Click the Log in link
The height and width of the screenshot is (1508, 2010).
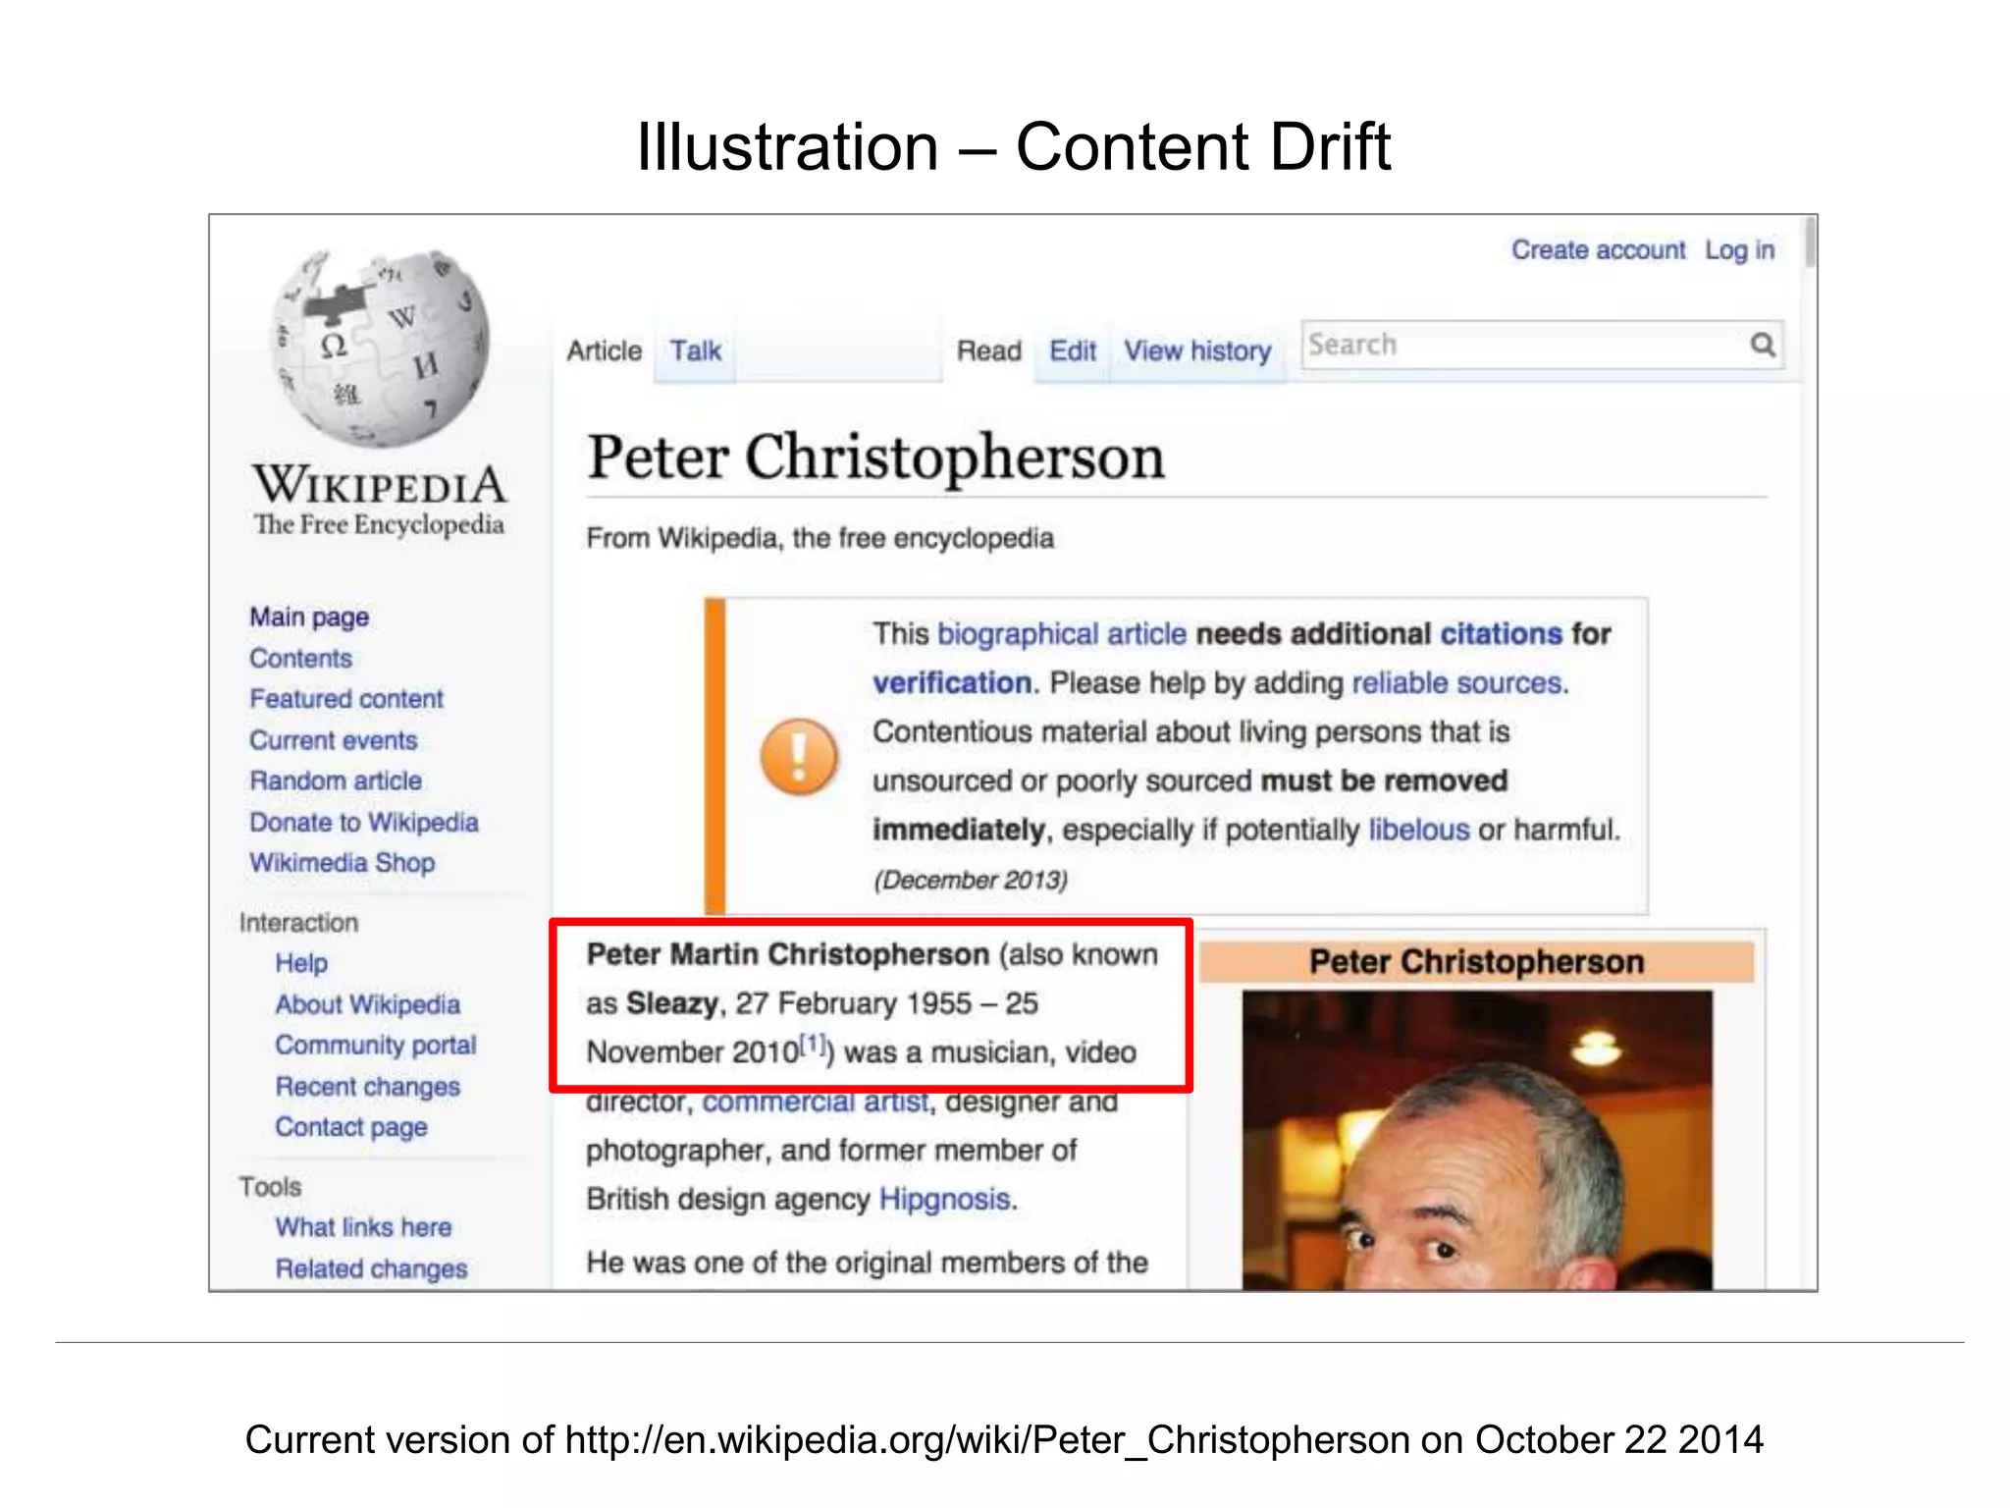click(1739, 250)
